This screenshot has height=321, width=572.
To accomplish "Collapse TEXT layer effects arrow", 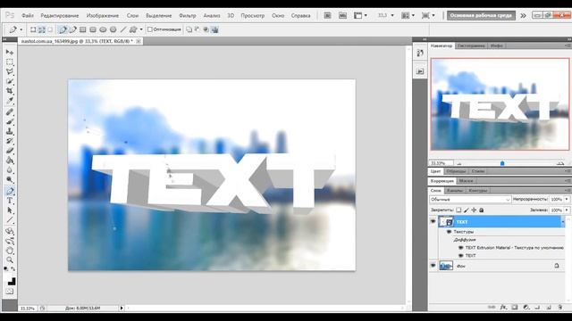I will coord(562,221).
